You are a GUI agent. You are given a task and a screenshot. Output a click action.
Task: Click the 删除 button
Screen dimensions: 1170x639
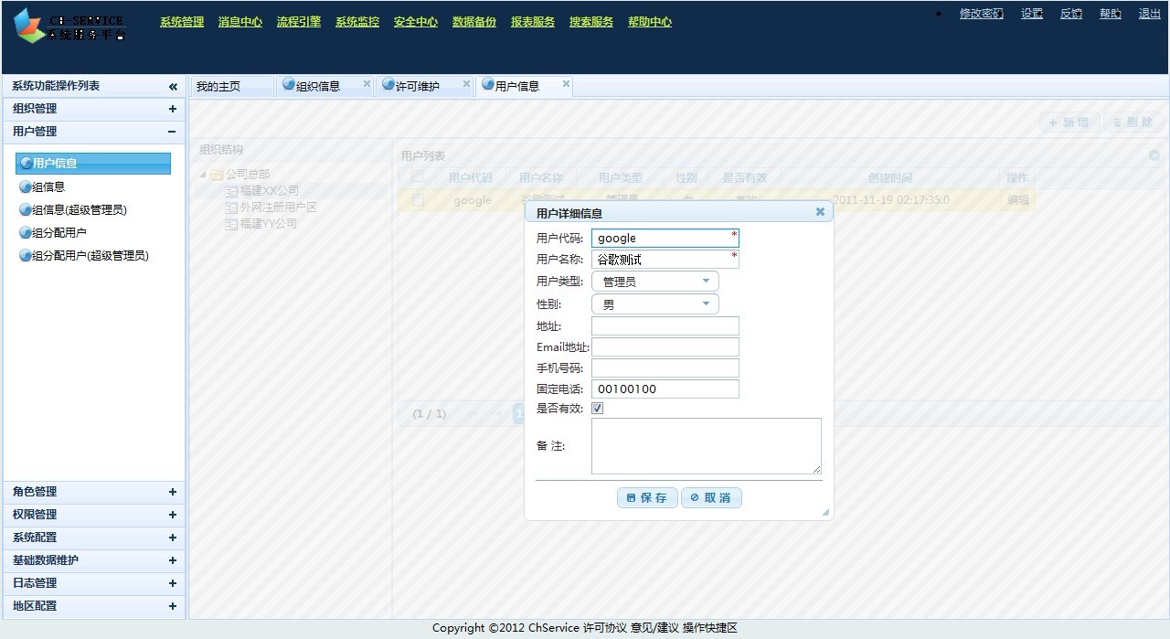click(x=1133, y=122)
